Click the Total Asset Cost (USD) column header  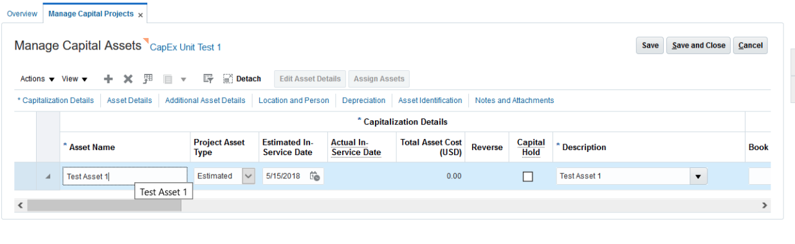431,147
